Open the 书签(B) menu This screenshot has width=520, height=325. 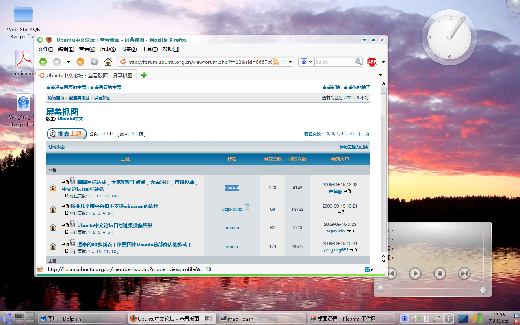[129, 49]
